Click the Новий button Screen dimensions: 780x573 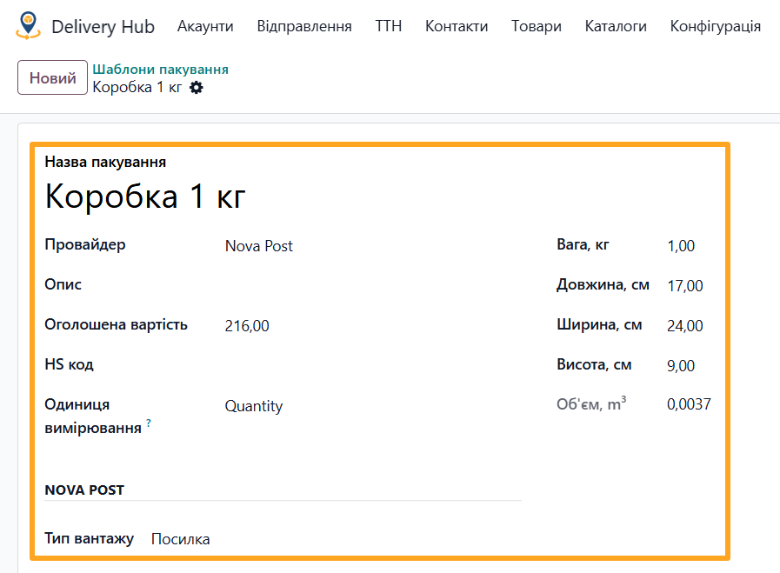tap(53, 77)
